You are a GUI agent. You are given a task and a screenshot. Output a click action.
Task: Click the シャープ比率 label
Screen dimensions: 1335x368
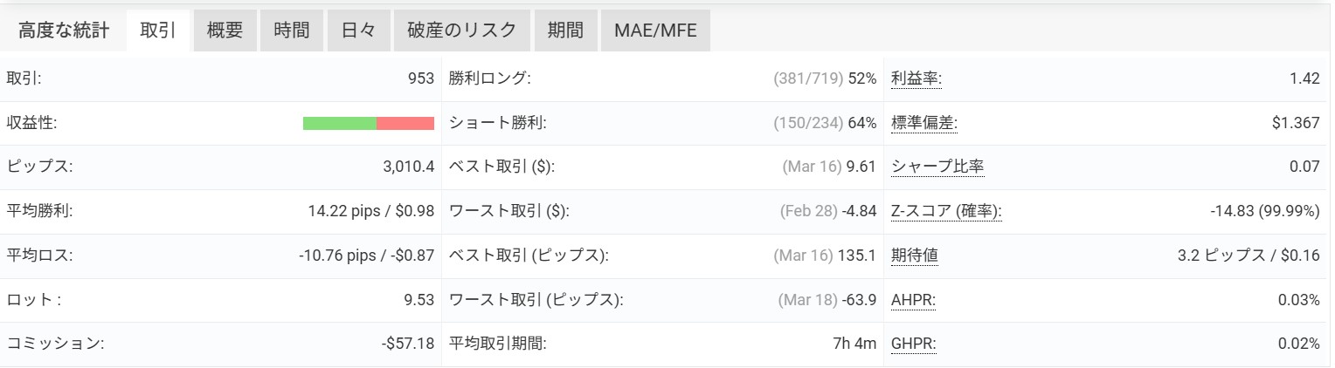click(x=937, y=167)
